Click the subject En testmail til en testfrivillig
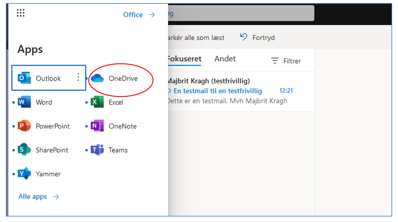Viewport: 398px width, 222px height. point(218,91)
